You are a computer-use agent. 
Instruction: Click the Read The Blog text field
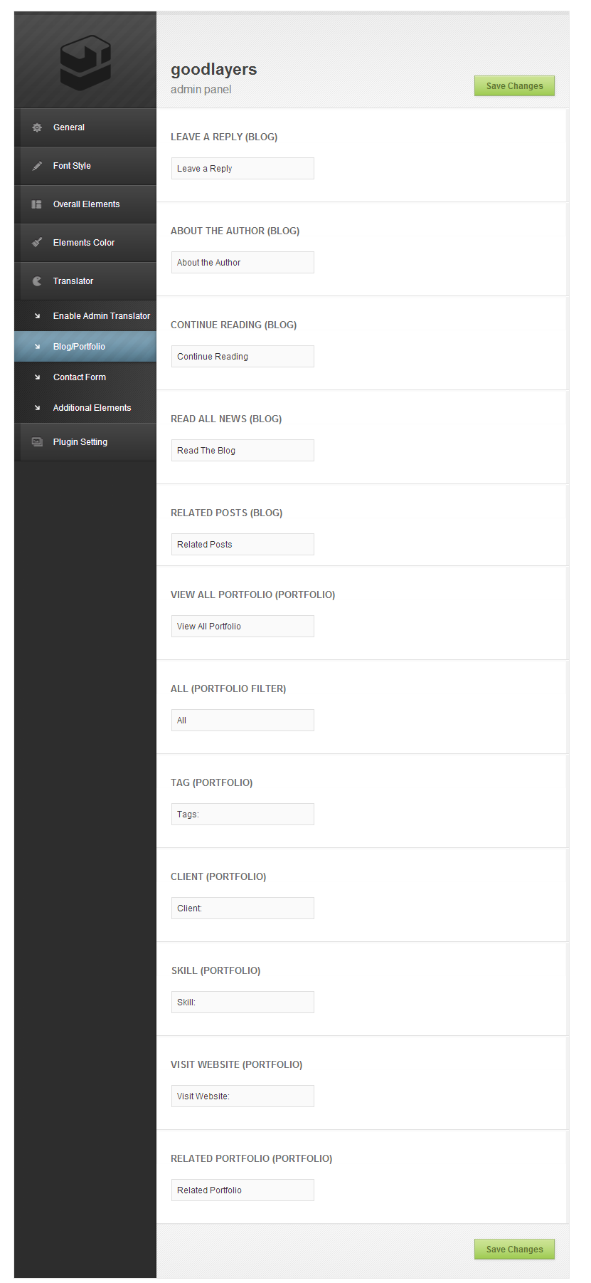(x=243, y=451)
